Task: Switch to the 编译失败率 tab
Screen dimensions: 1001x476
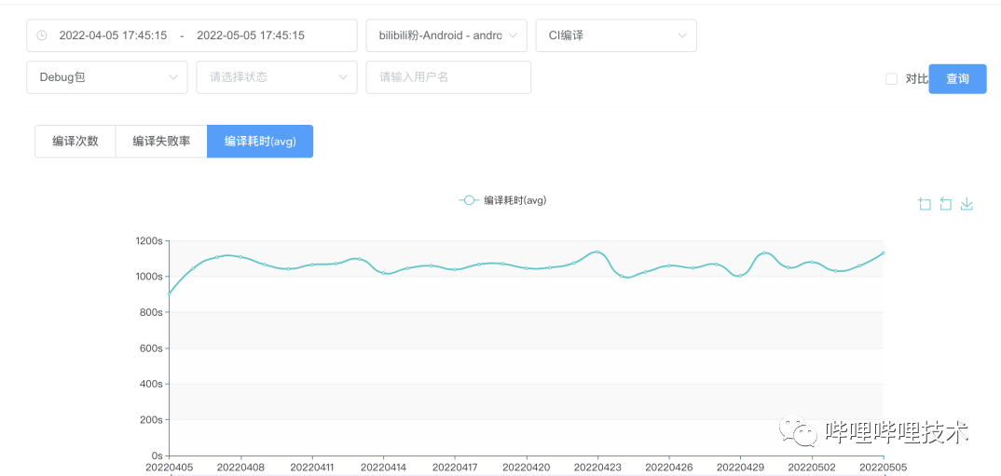Action: pos(161,142)
